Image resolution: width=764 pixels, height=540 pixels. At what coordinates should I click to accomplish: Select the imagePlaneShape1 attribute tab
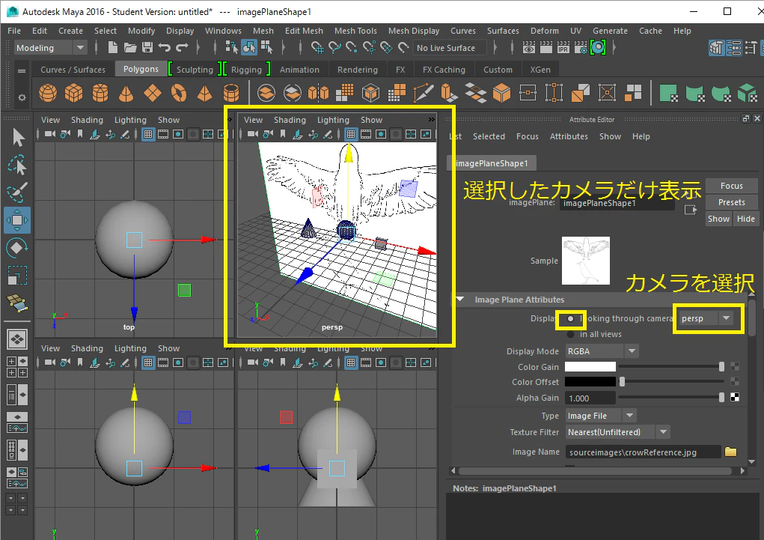pos(492,163)
